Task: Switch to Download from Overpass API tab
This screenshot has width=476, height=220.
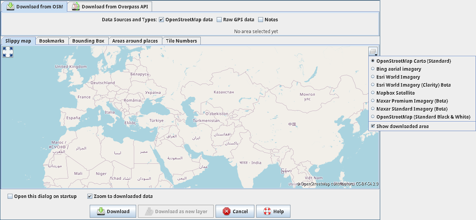Action: pyautogui.click(x=110, y=6)
